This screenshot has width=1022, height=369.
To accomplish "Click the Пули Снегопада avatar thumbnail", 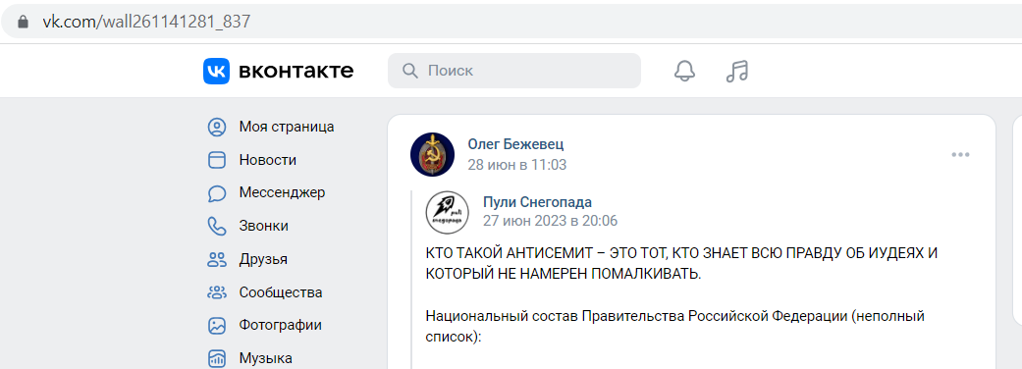I will click(x=447, y=213).
